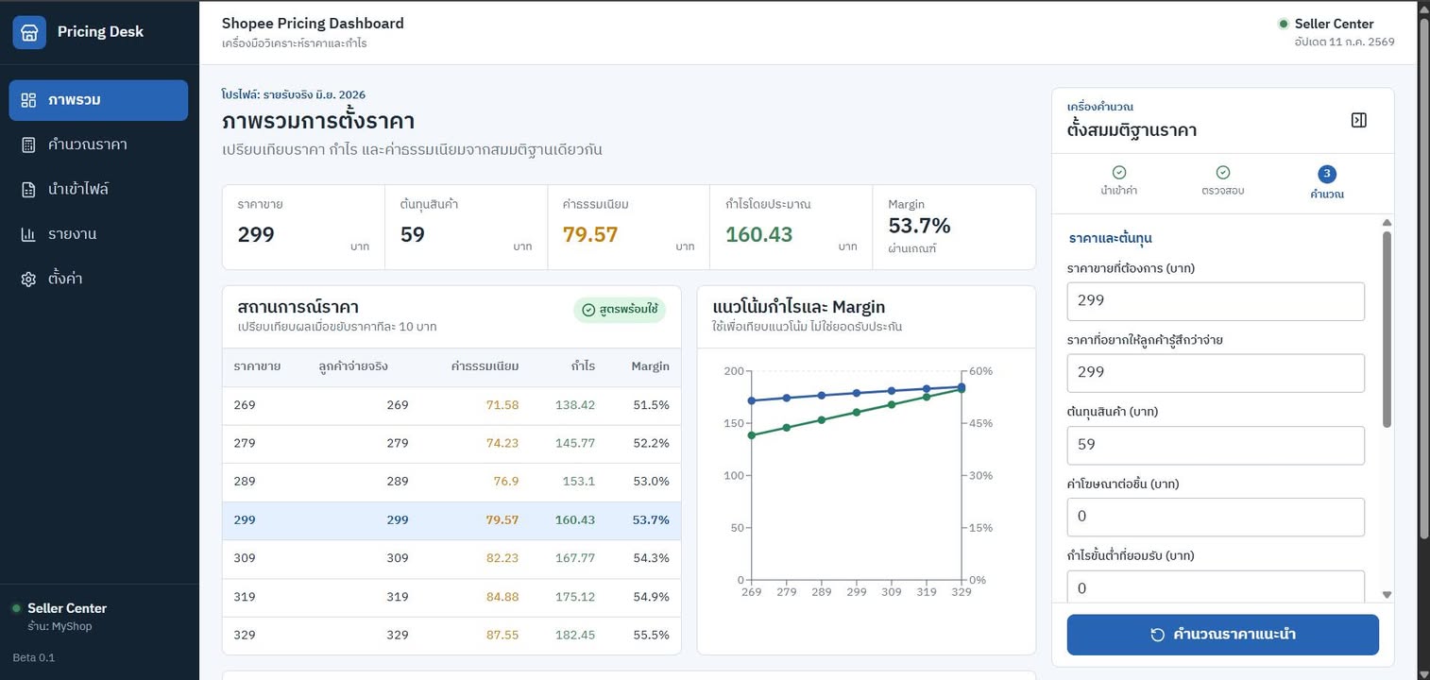Open the ภาพรวม overview grid icon
This screenshot has width=1430, height=680.
point(28,100)
